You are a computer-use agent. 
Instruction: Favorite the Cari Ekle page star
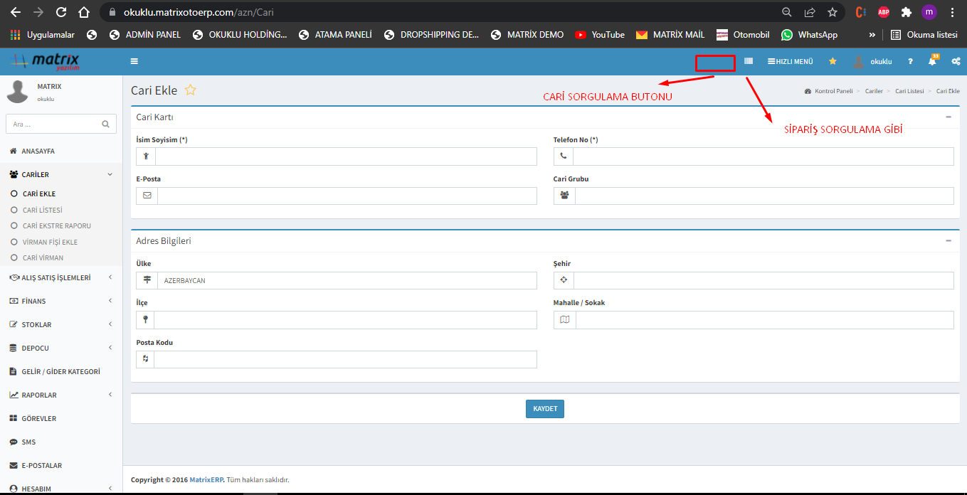[x=190, y=90]
